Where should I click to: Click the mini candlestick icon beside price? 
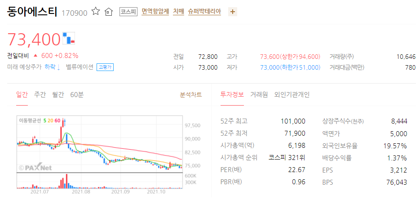(69, 38)
